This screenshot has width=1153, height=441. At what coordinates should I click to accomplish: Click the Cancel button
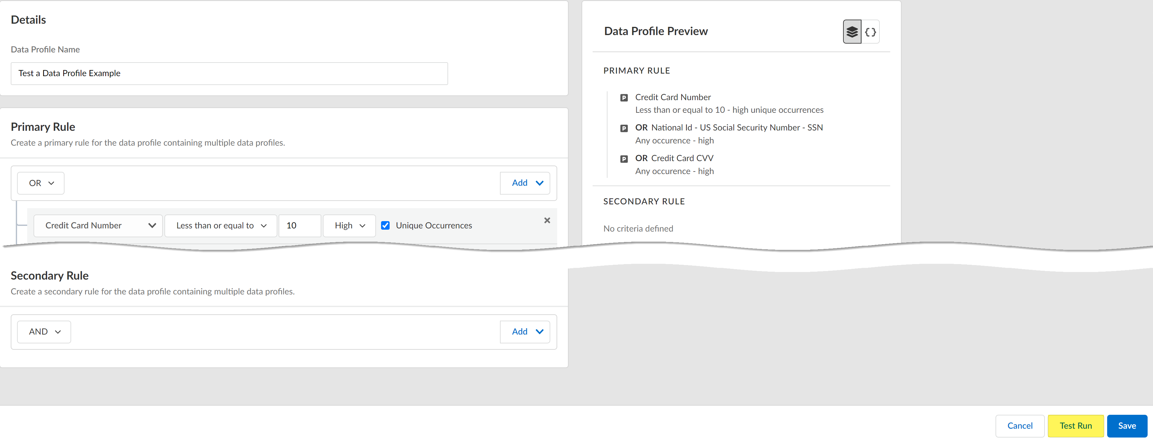click(1020, 425)
